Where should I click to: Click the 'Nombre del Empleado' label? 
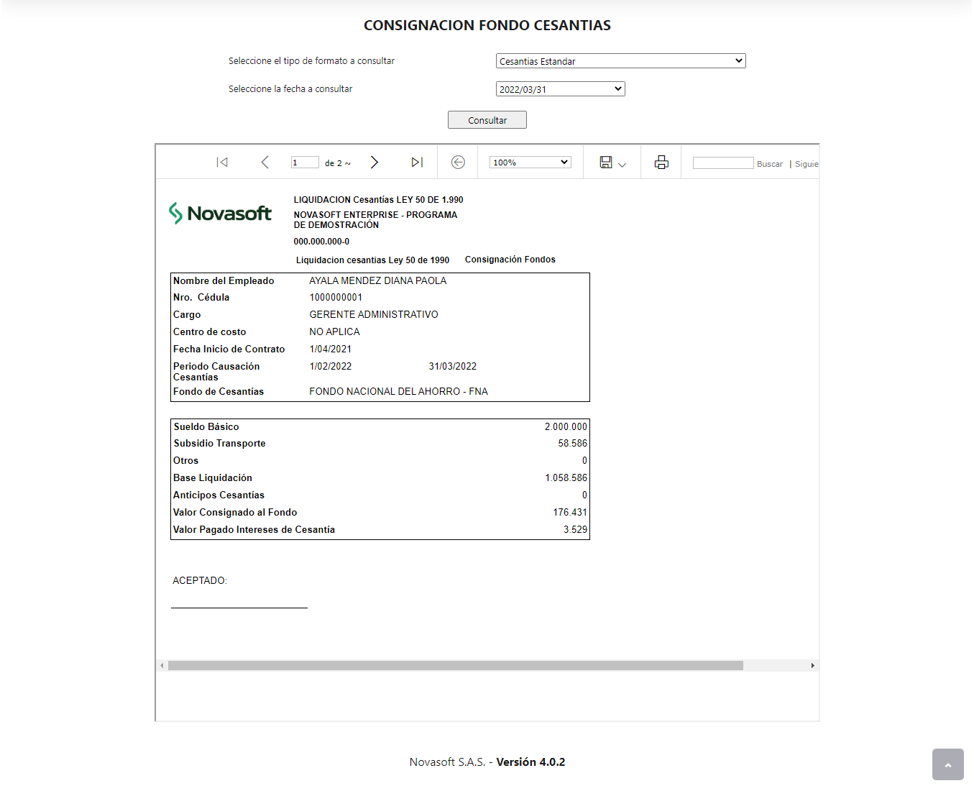point(224,280)
